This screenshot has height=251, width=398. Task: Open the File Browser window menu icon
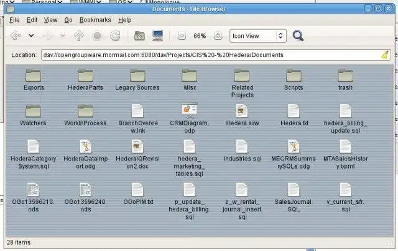coord(11,9)
